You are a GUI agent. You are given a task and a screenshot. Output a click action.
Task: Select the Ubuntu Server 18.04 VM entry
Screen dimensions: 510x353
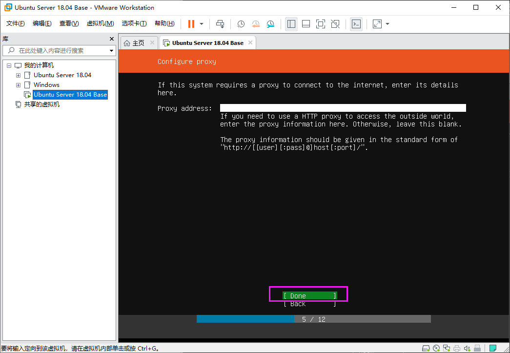[62, 75]
